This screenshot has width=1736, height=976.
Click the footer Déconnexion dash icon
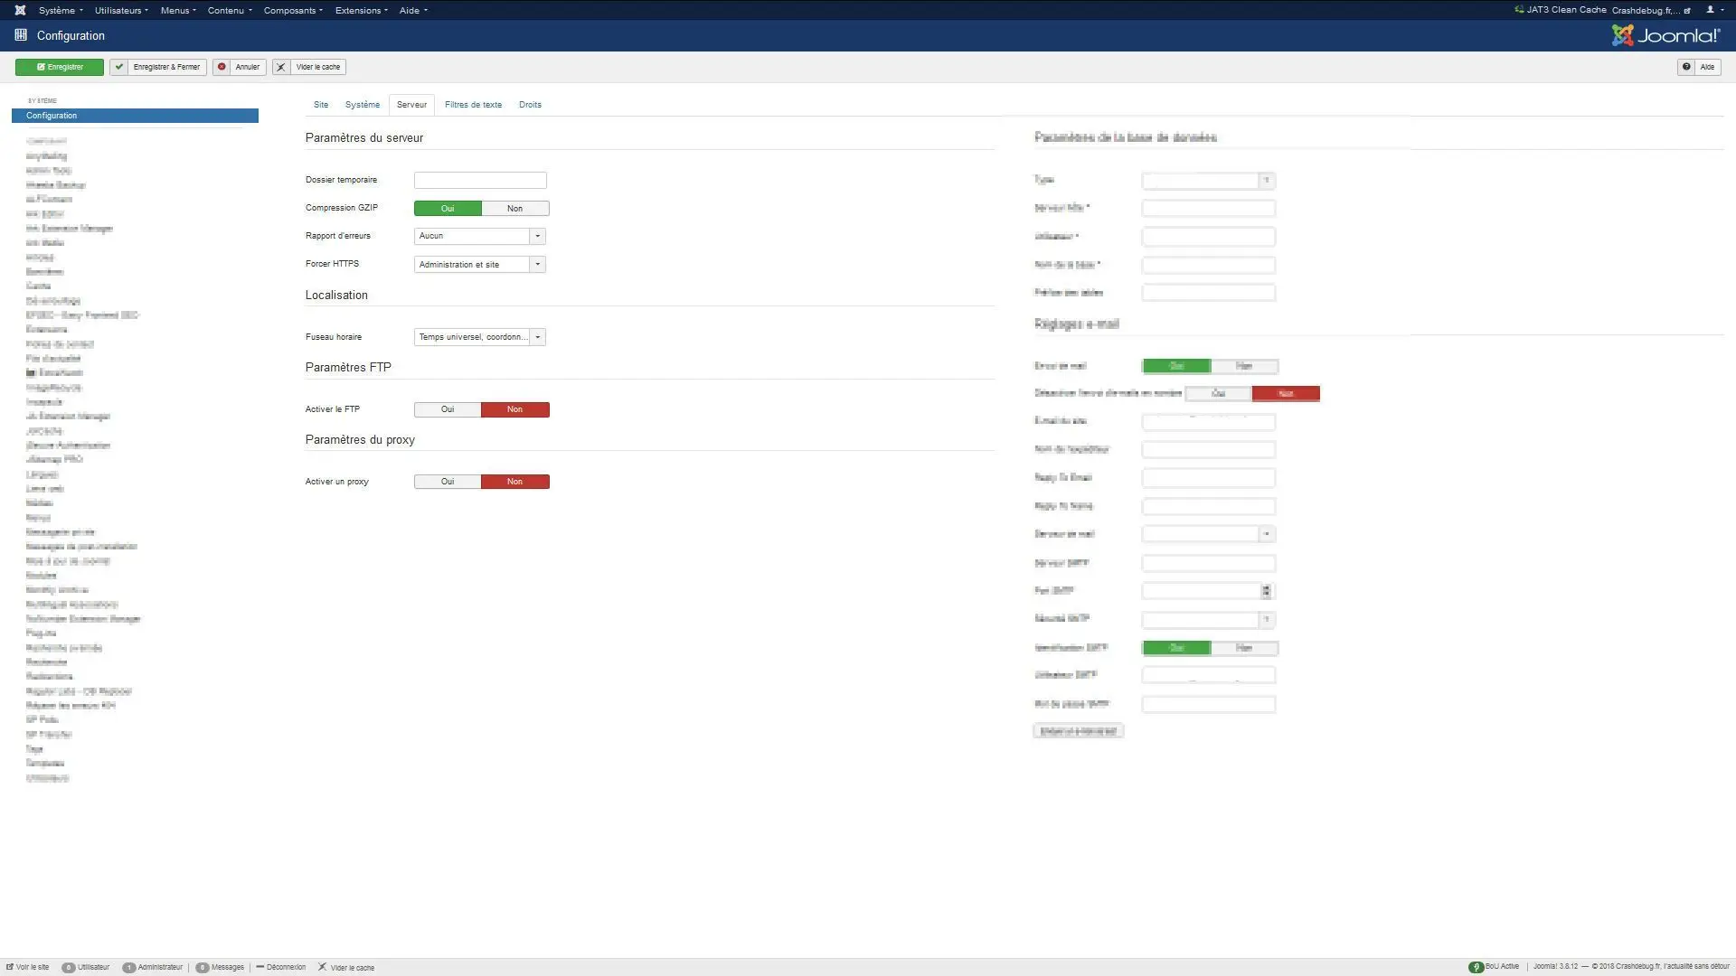pos(259,967)
